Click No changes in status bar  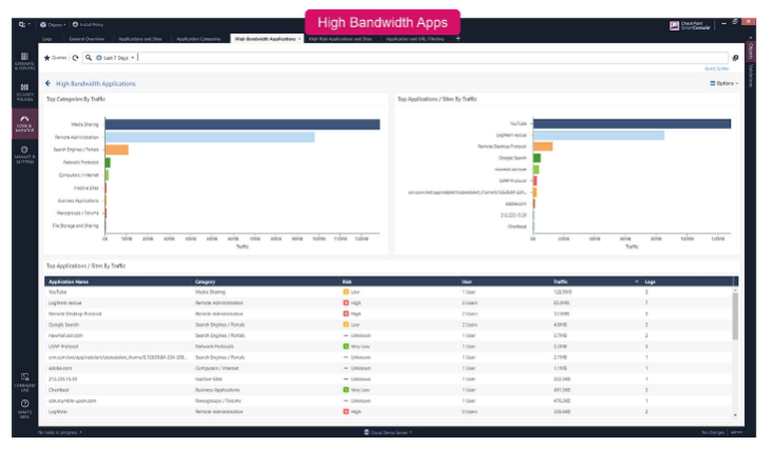pos(712,432)
